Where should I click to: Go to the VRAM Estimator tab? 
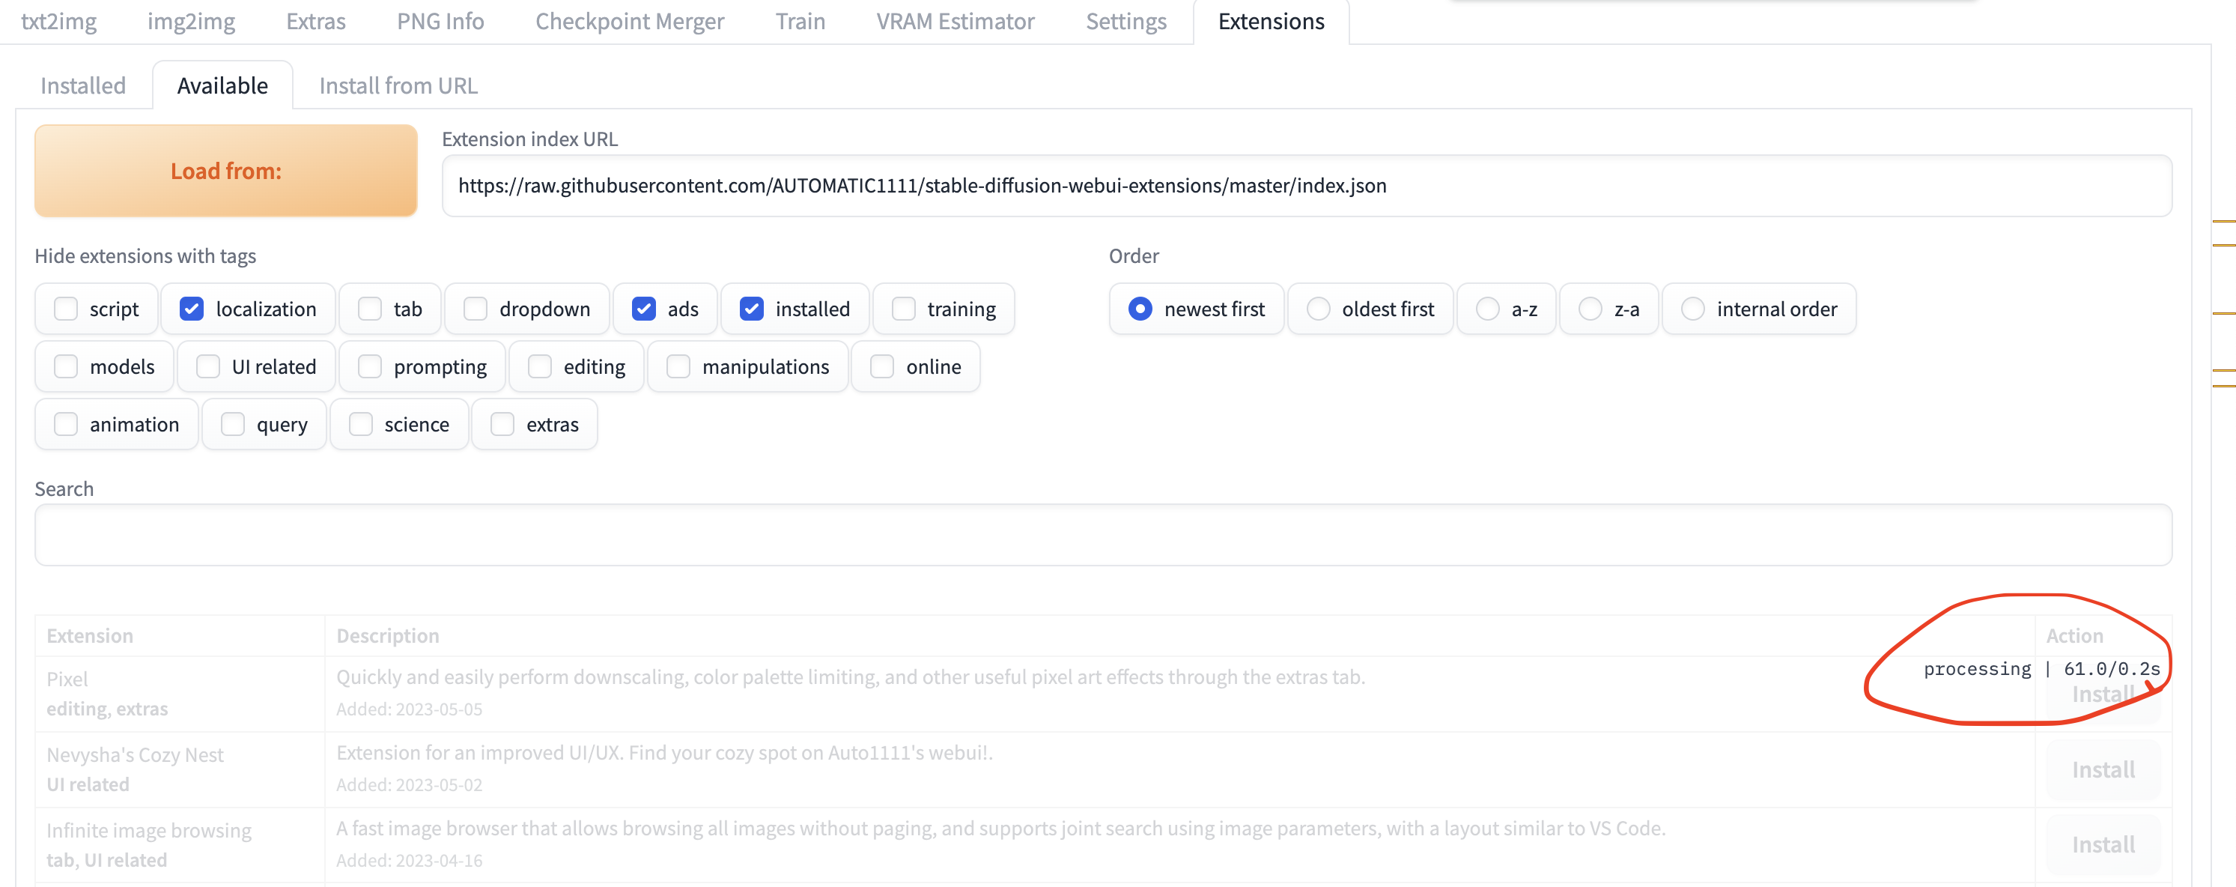pos(955,21)
